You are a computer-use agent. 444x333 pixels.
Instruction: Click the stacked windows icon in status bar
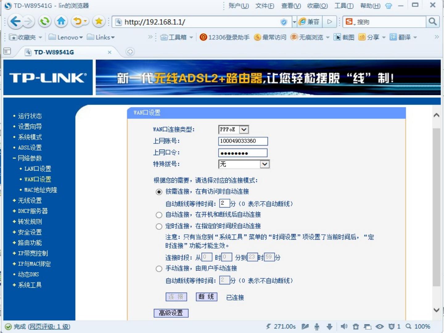(x=368, y=327)
